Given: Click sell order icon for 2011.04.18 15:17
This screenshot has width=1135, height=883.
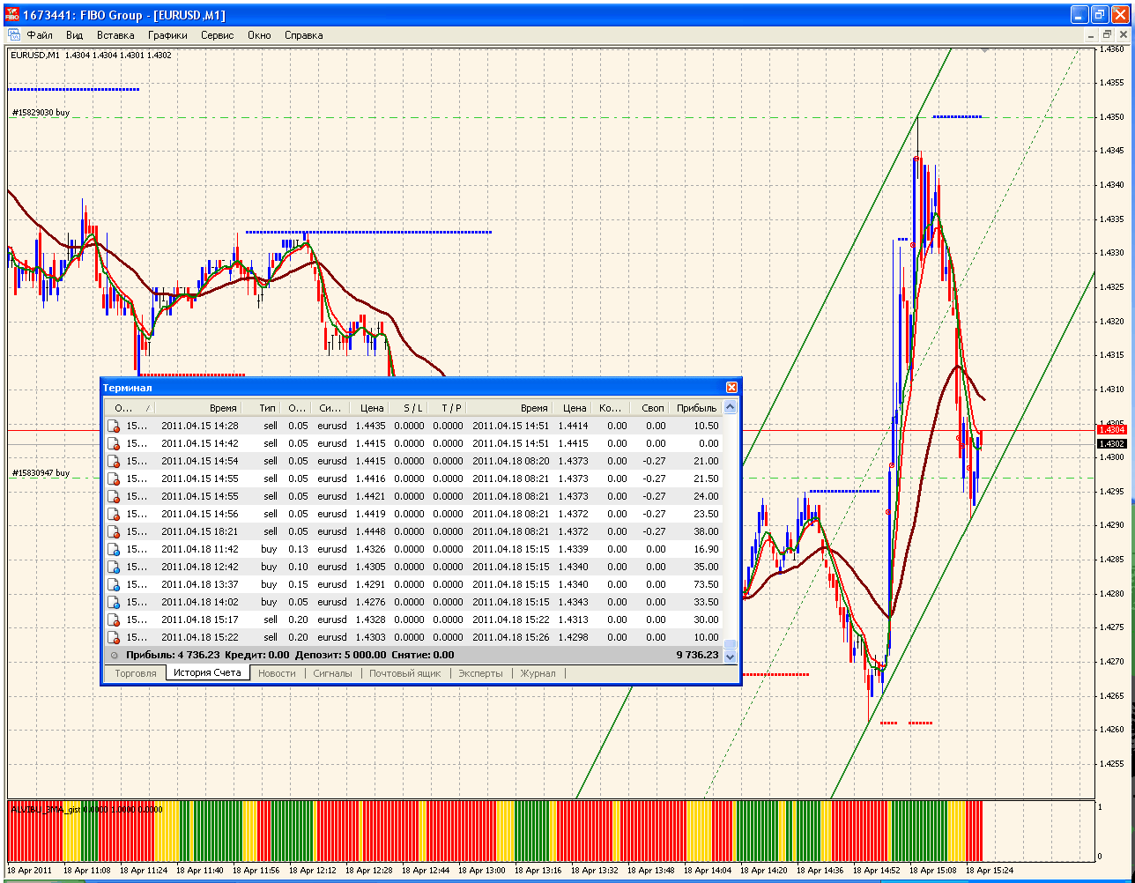Looking at the screenshot, I should [x=113, y=620].
